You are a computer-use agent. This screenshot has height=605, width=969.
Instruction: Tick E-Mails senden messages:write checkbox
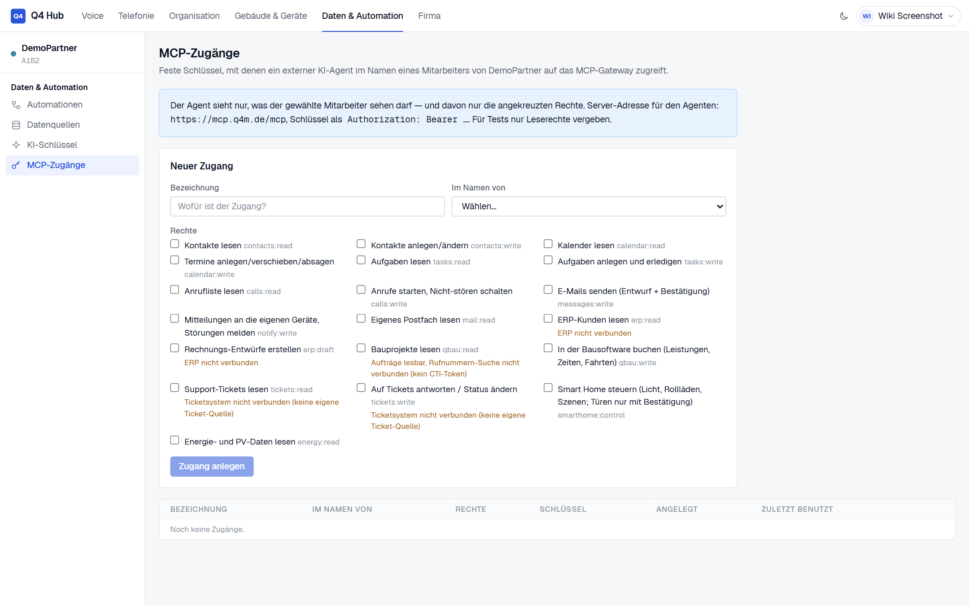[548, 290]
